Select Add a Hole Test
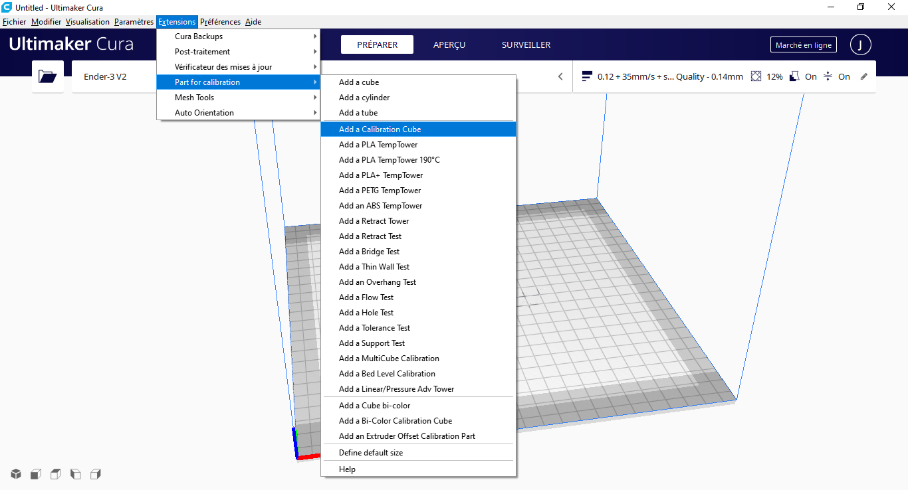Image resolution: width=908 pixels, height=490 pixels. point(418,313)
